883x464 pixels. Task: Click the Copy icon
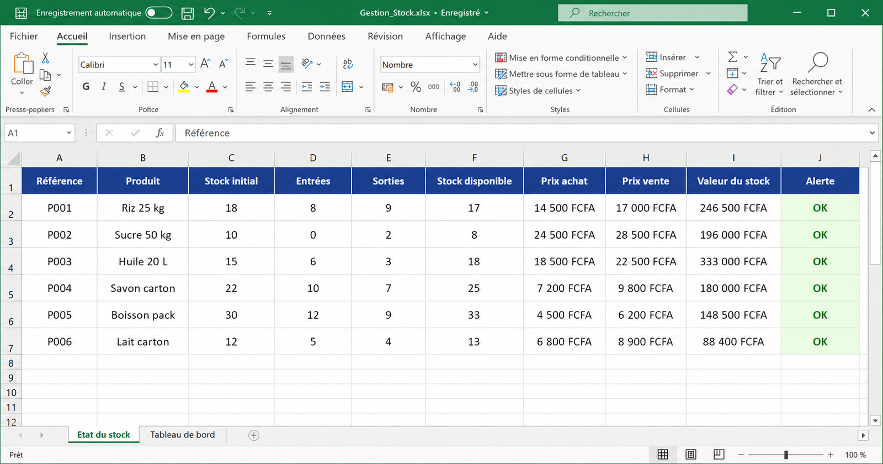(x=45, y=75)
